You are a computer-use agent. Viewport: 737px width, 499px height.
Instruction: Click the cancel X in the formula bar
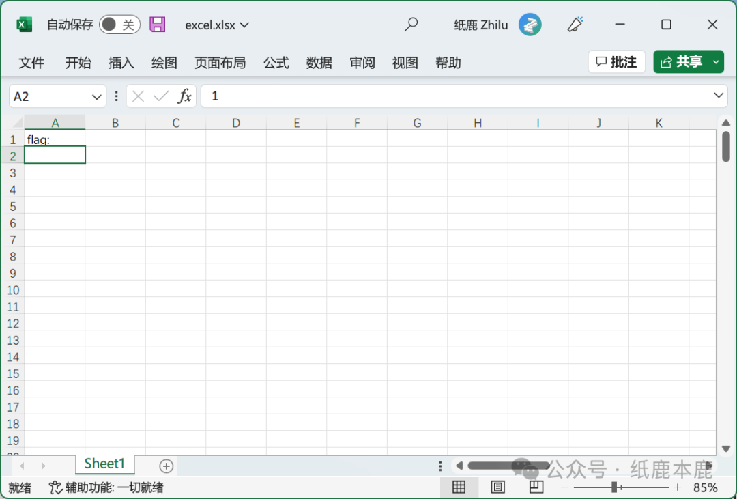[x=139, y=96]
